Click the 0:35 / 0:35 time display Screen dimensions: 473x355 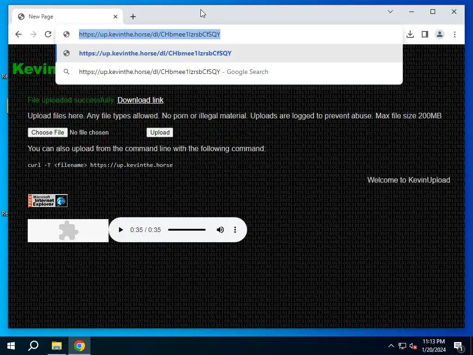146,230
